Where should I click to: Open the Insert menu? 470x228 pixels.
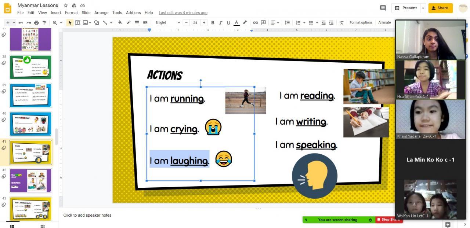pos(56,12)
